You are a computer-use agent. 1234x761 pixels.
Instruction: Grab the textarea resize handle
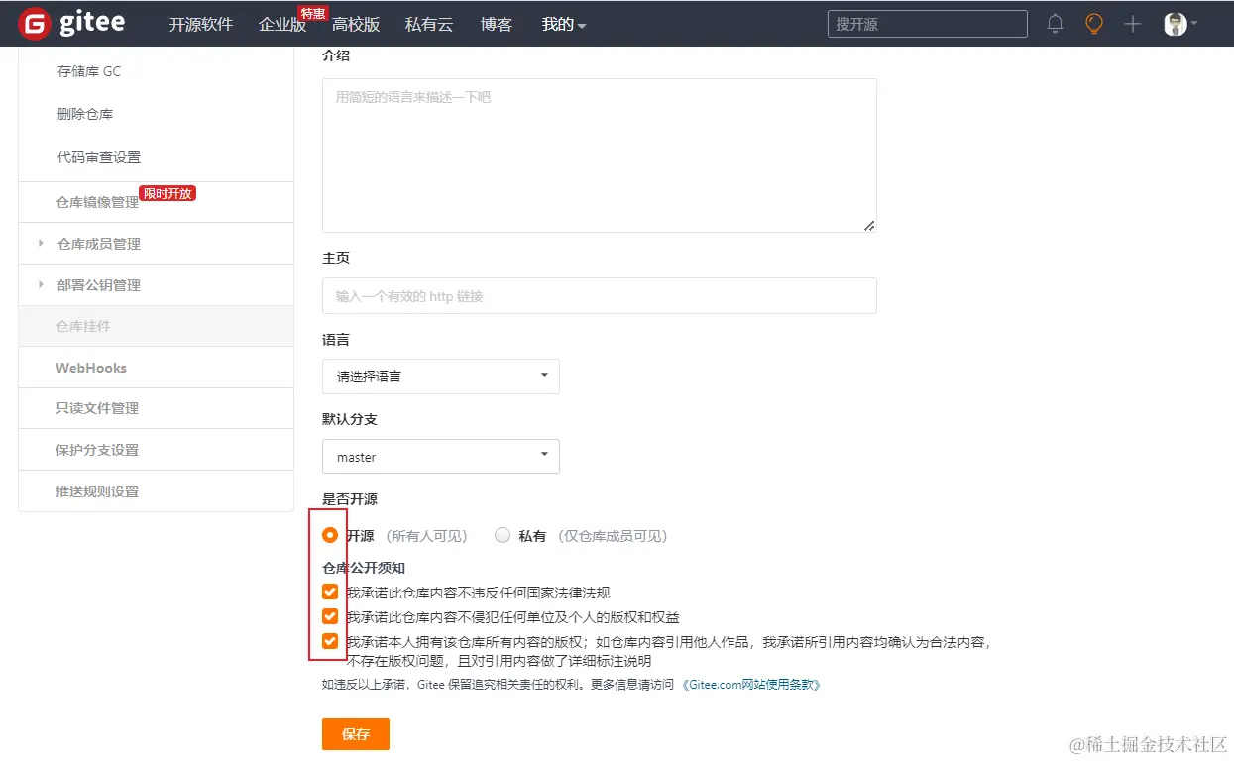point(869,226)
